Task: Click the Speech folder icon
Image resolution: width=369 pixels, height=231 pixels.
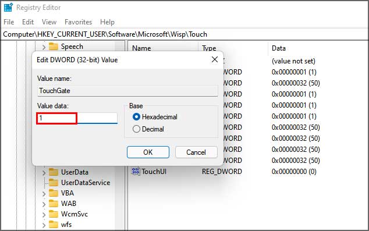Action: coord(54,47)
